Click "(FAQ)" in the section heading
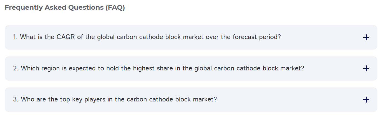Viewport: 383px width, 120px height. [x=115, y=8]
